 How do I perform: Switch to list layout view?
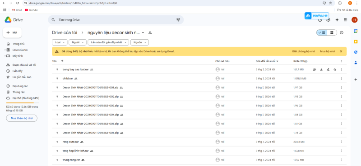322,32
